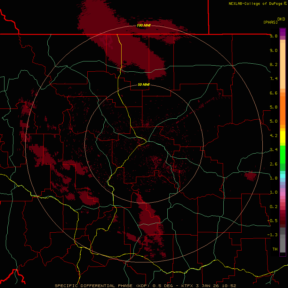Click the 0.2 legend value

click(x=274, y=207)
